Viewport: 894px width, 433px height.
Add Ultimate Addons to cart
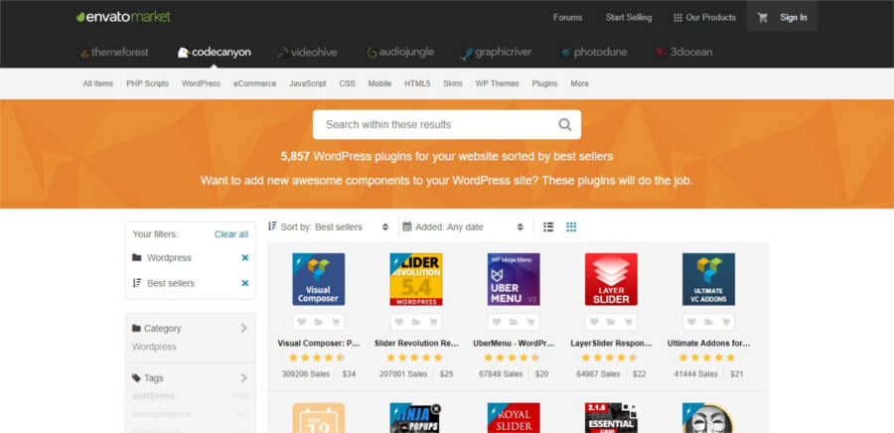click(725, 322)
